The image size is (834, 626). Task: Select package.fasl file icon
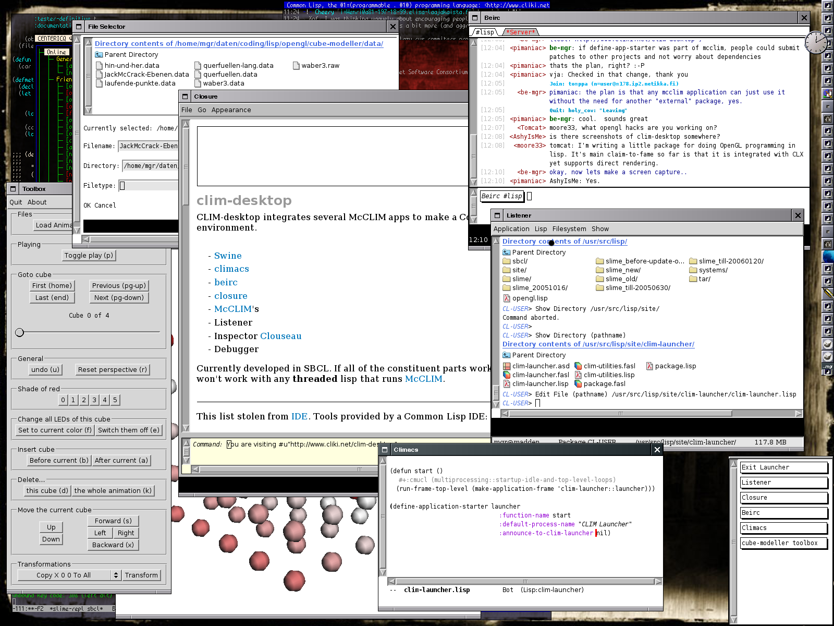[x=578, y=384]
